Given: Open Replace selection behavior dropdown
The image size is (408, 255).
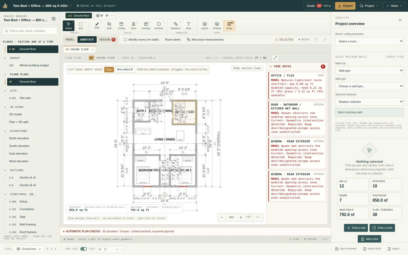Looking at the screenshot, I should (369, 102).
